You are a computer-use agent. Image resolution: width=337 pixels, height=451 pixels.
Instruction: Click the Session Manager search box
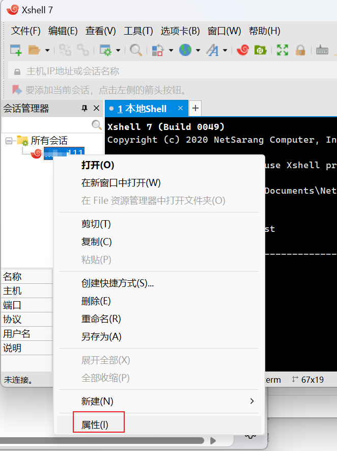coord(46,125)
